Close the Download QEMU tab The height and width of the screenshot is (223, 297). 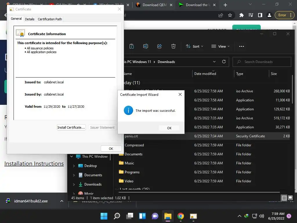171,5
